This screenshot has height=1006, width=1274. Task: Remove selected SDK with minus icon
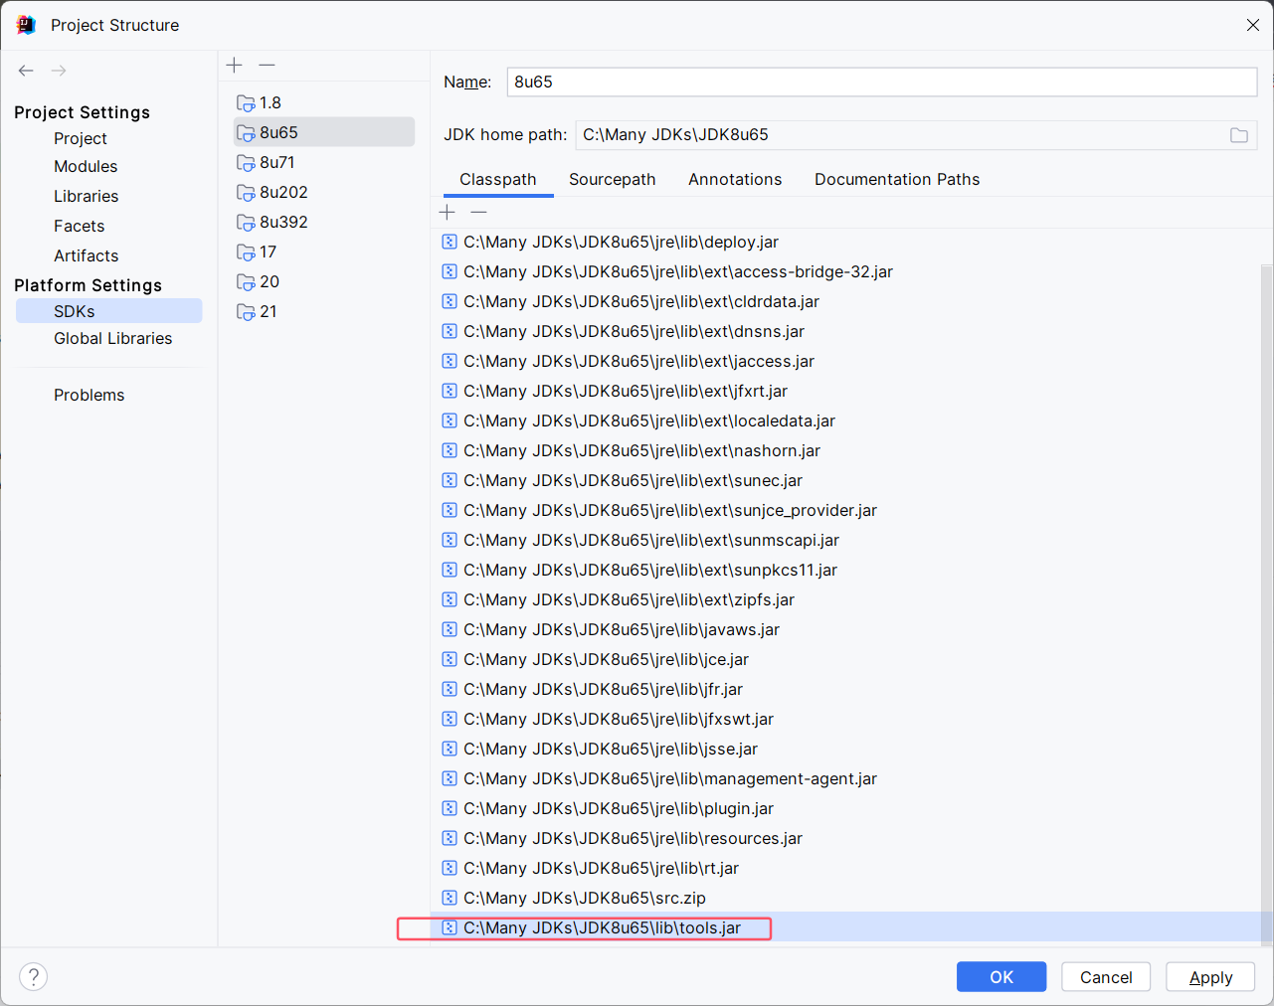pyautogui.click(x=267, y=65)
